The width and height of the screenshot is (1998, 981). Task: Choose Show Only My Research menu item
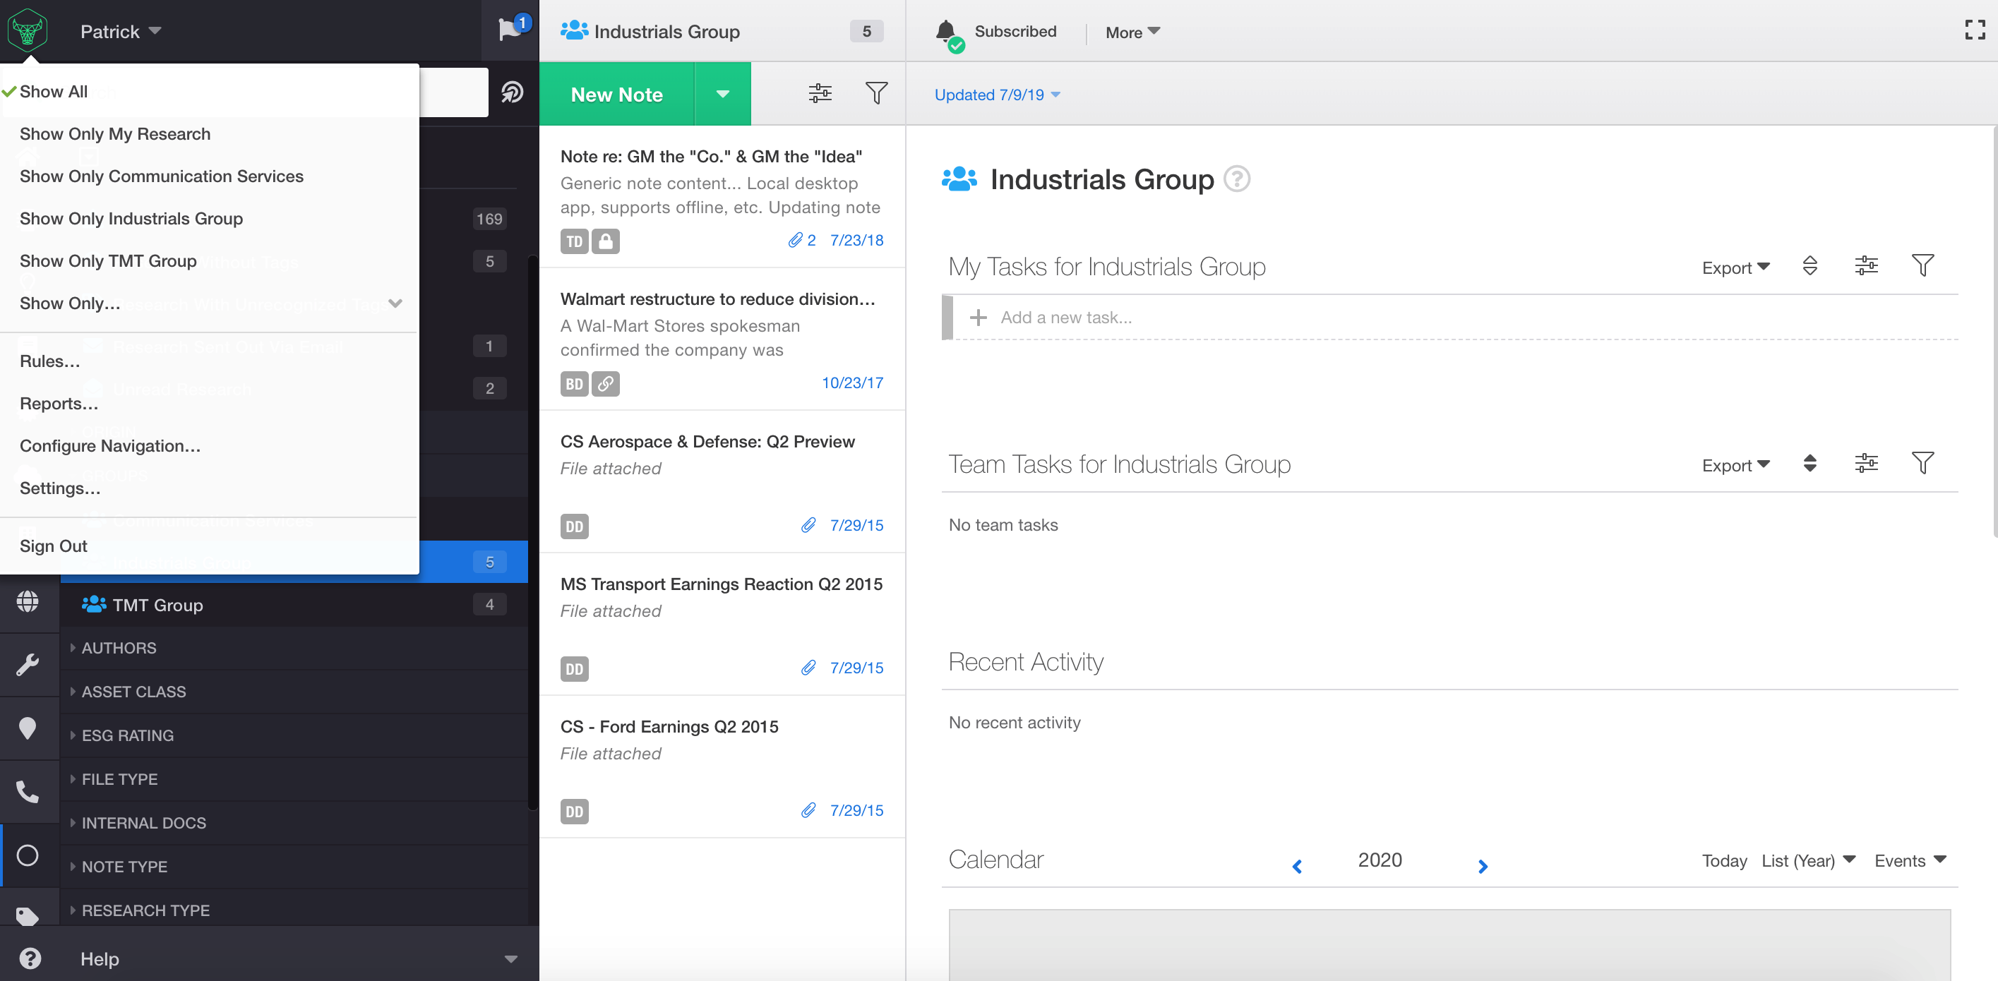point(115,134)
